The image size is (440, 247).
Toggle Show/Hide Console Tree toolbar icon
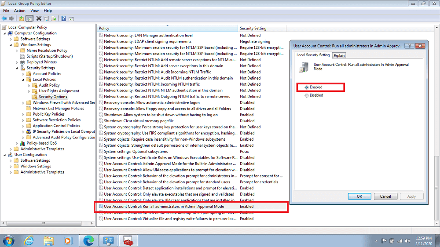tap(29, 18)
